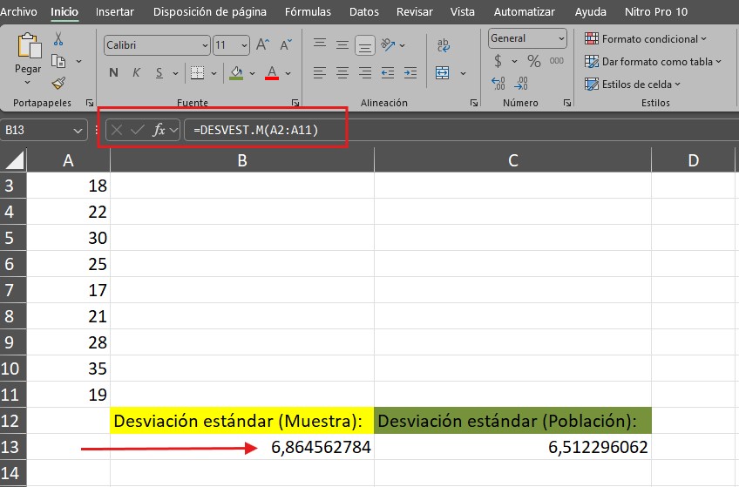The height and width of the screenshot is (487, 739).
Task: Confirm formula entry with check icon
Action: pyautogui.click(x=137, y=130)
